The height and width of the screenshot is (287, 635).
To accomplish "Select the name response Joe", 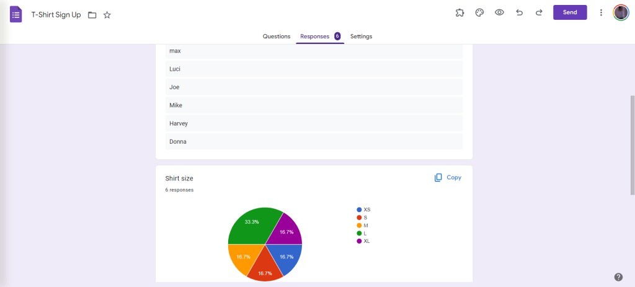I will [x=314, y=87].
